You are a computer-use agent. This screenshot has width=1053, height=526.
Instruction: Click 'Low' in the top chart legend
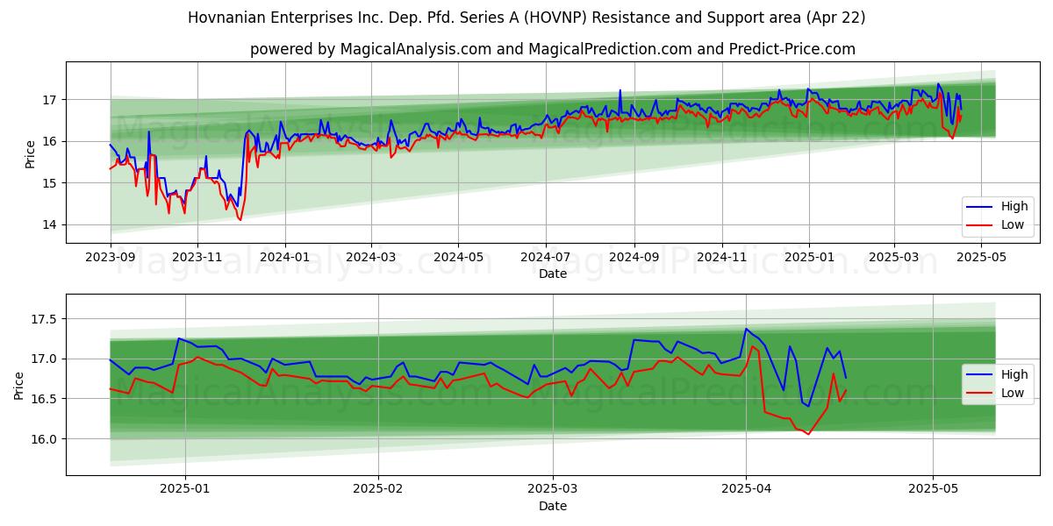tap(1013, 224)
